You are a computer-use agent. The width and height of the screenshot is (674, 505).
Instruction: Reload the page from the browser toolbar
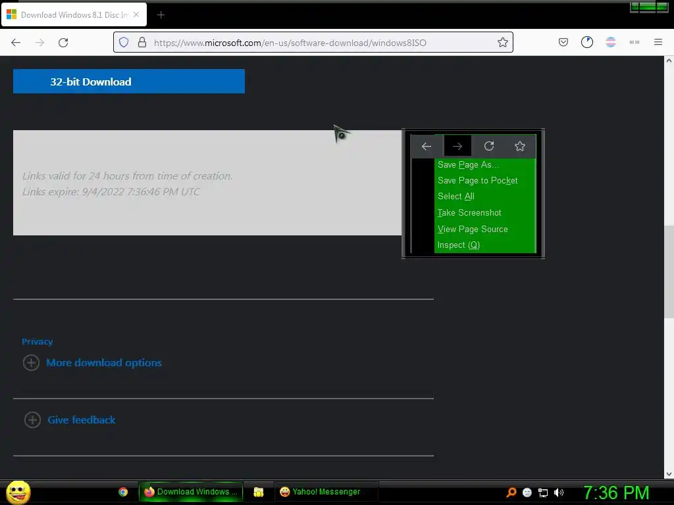[x=63, y=43]
